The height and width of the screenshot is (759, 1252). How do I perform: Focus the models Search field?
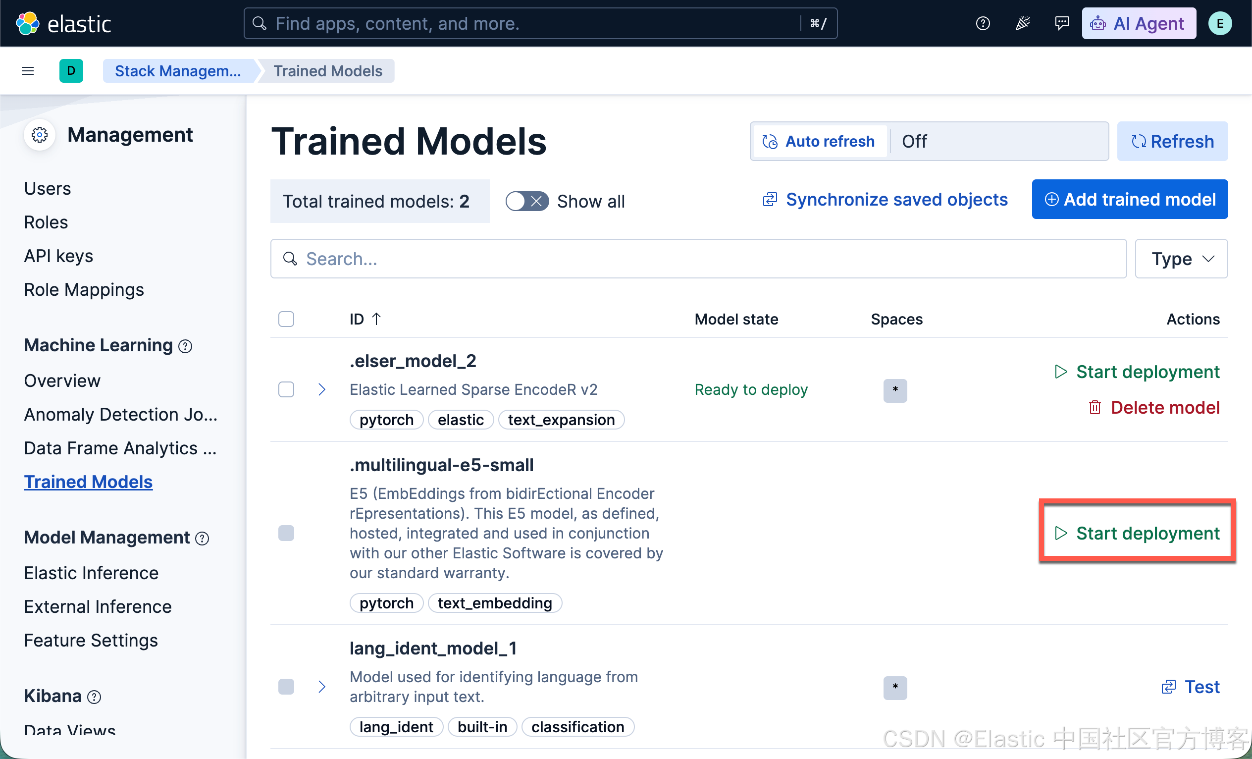point(699,259)
